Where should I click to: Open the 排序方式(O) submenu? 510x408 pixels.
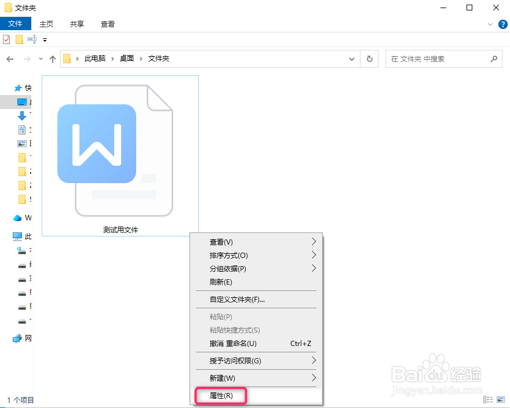256,256
